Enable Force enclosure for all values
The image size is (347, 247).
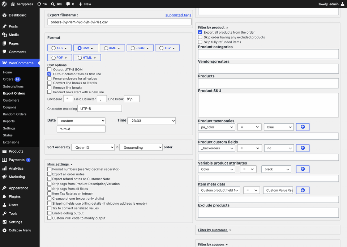(50, 78)
